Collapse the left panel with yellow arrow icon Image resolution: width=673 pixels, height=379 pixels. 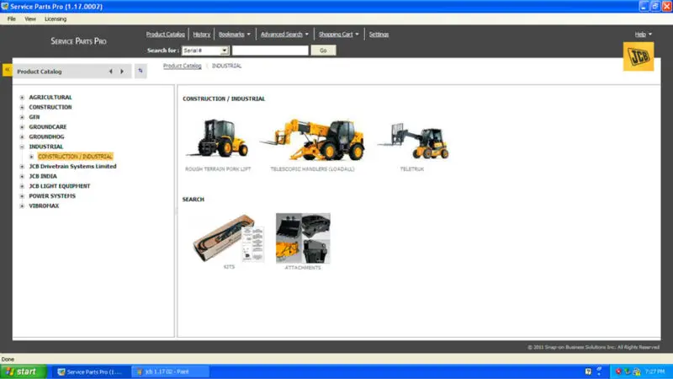point(8,70)
